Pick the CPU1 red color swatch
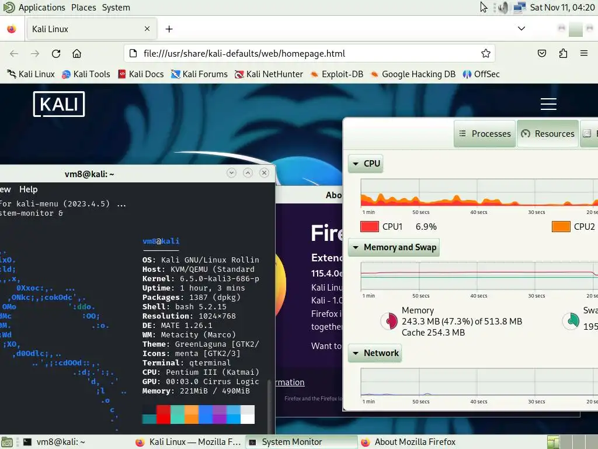Viewport: 598px width, 449px height. coord(370,227)
